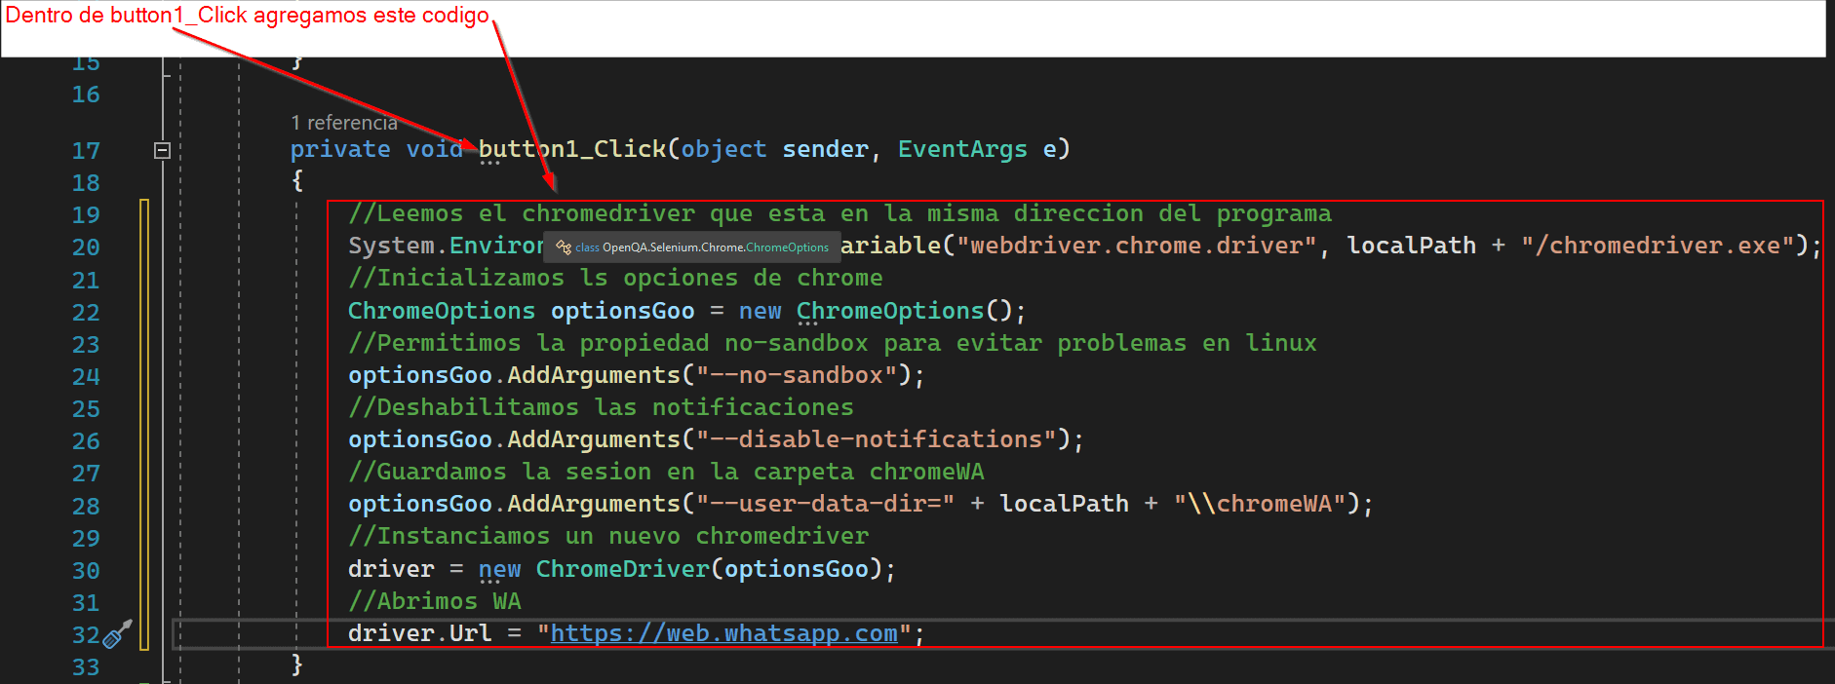Click the '1 referencia' CodeLens text
1835x684 pixels.
point(344,123)
